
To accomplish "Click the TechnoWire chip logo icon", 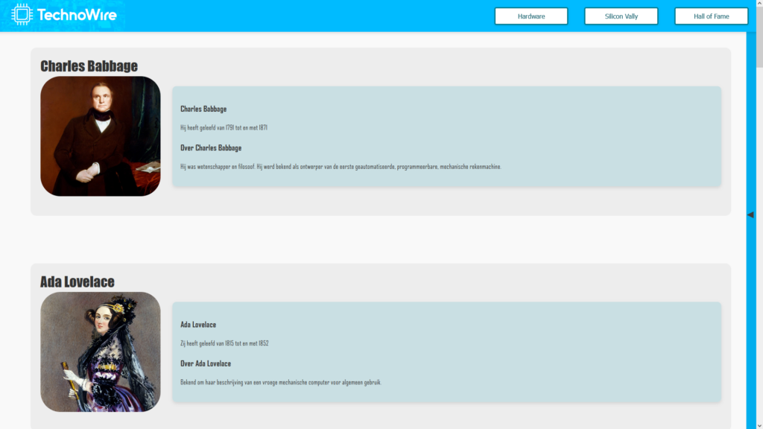I will pyautogui.click(x=22, y=14).
